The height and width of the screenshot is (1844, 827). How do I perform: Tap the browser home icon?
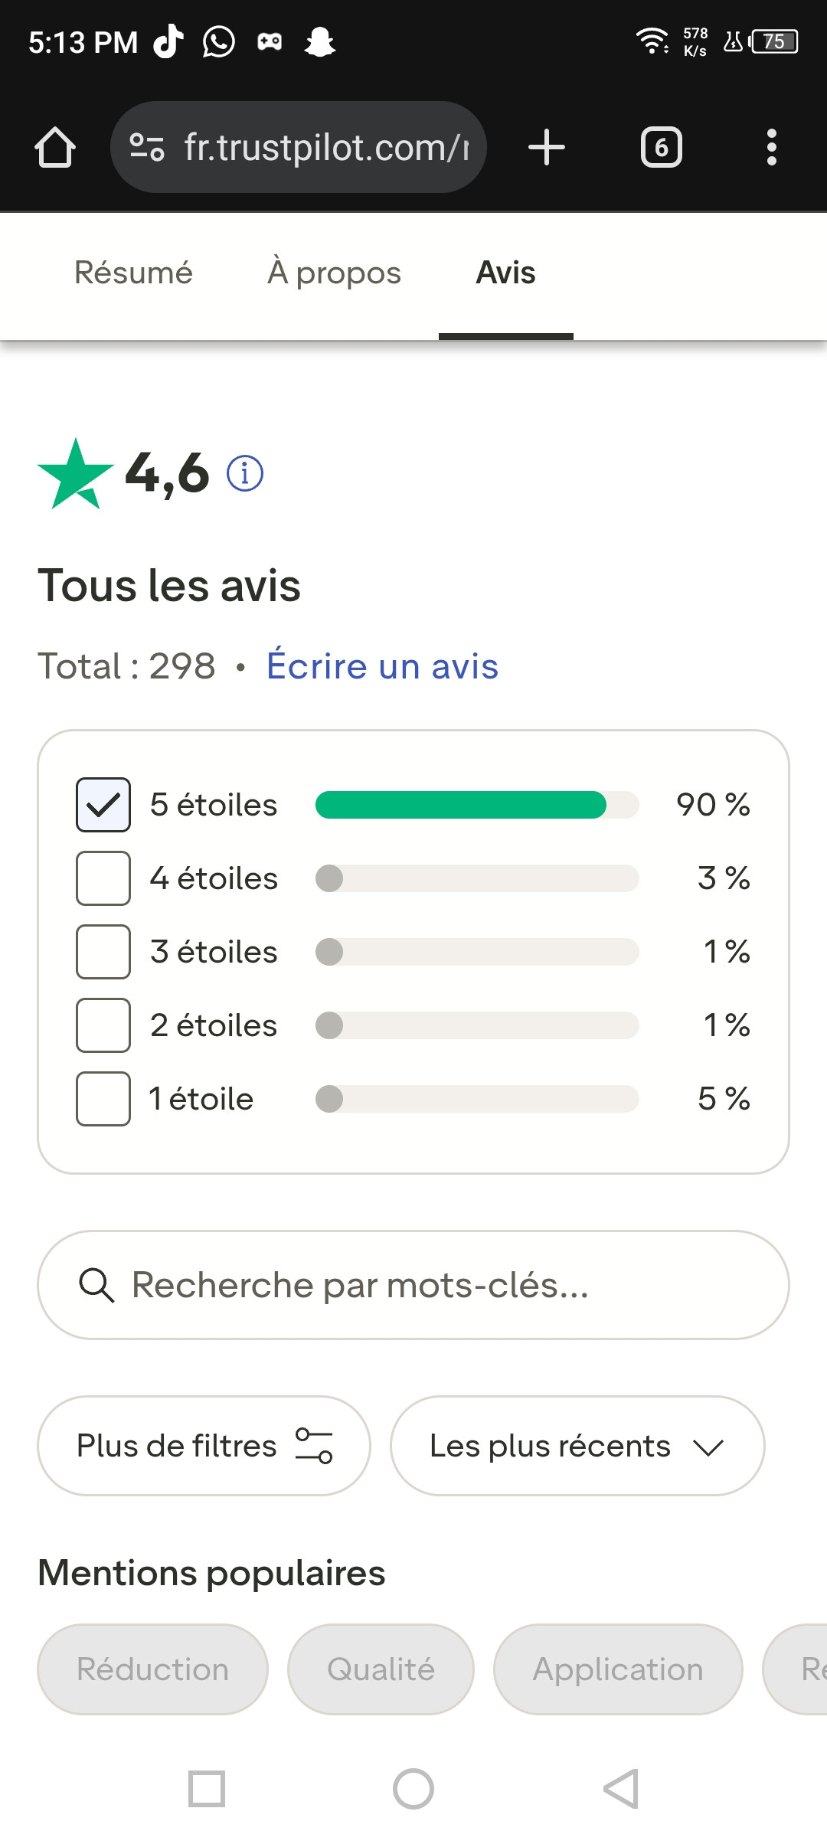click(55, 147)
